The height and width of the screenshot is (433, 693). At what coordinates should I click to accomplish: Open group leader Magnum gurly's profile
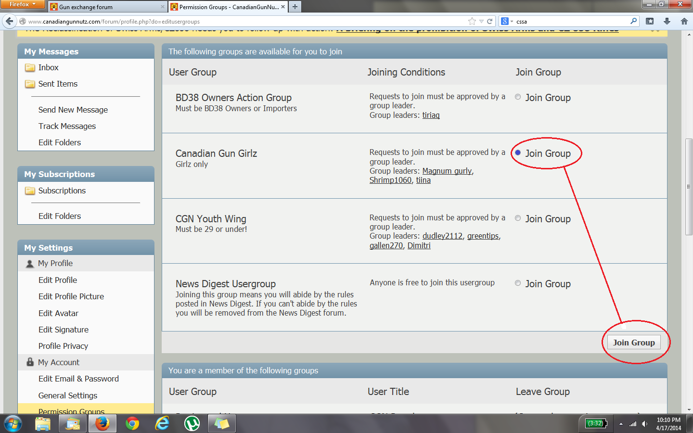[447, 171]
